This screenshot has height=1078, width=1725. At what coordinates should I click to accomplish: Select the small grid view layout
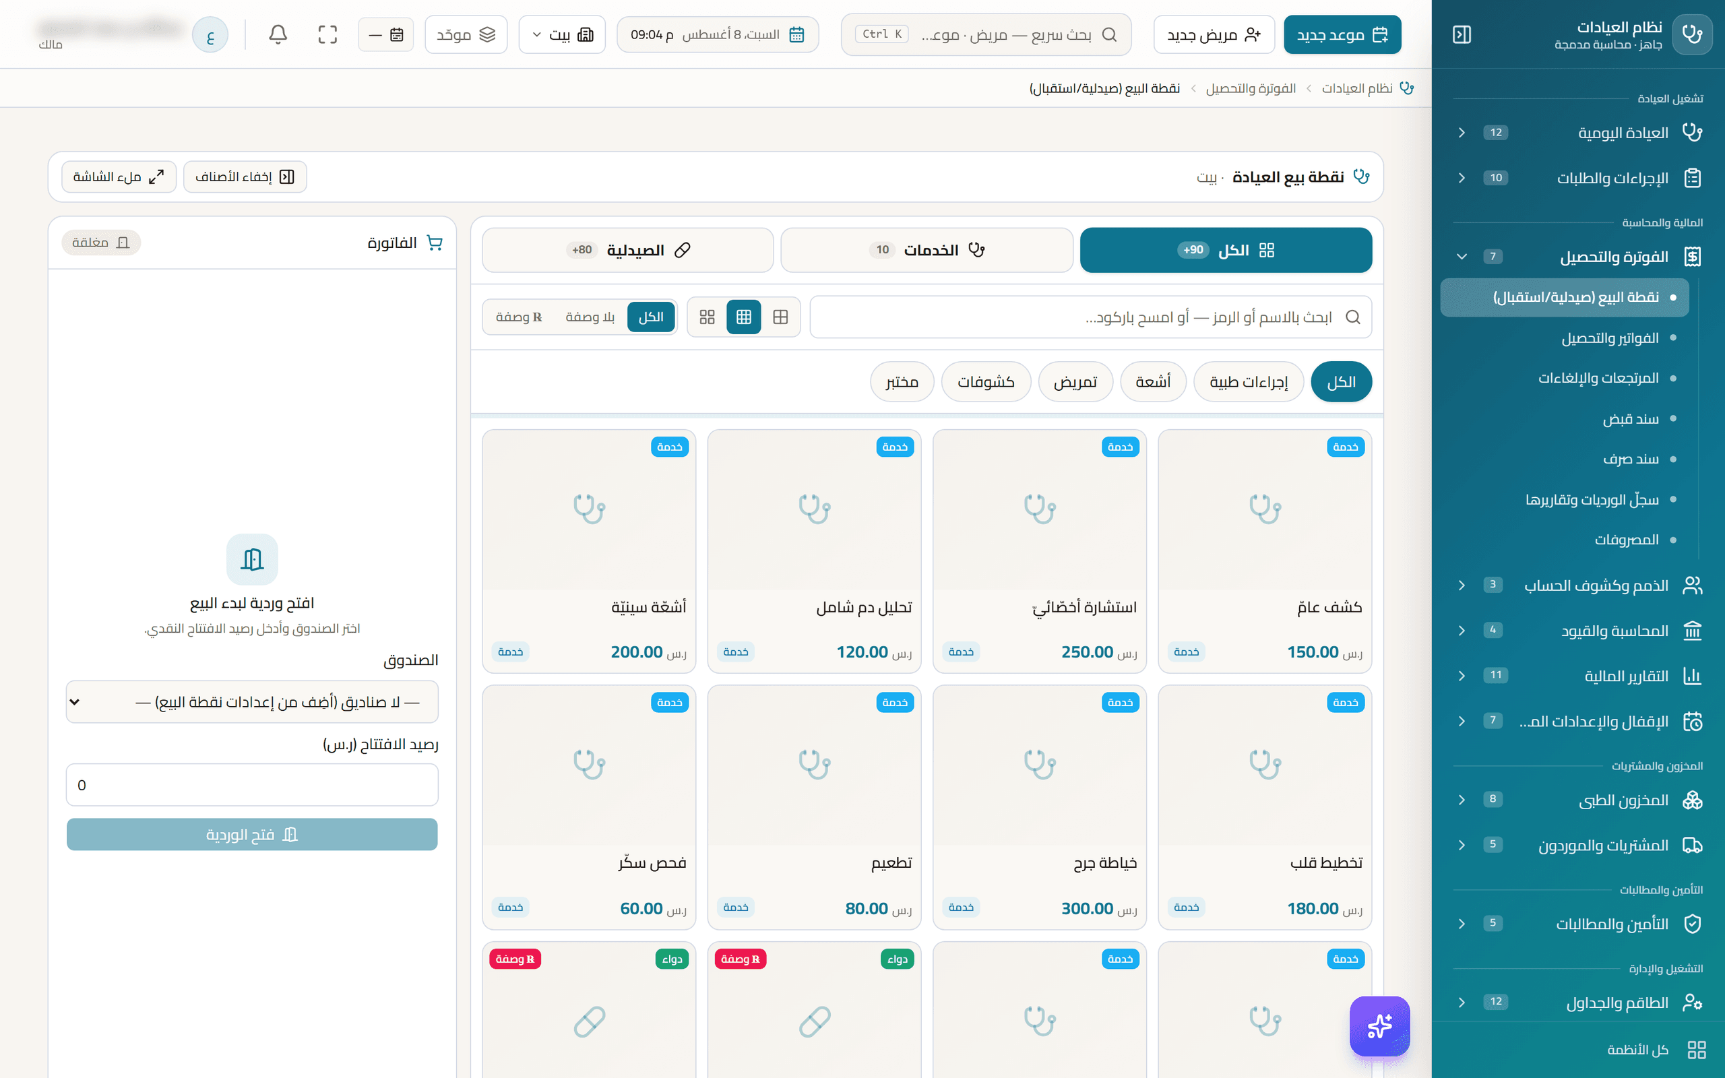click(x=780, y=317)
